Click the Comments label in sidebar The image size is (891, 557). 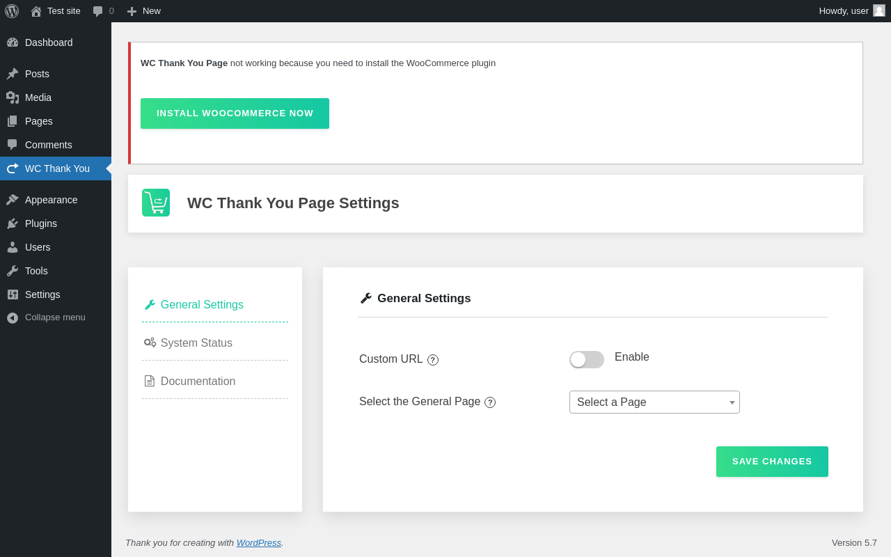pyautogui.click(x=49, y=145)
